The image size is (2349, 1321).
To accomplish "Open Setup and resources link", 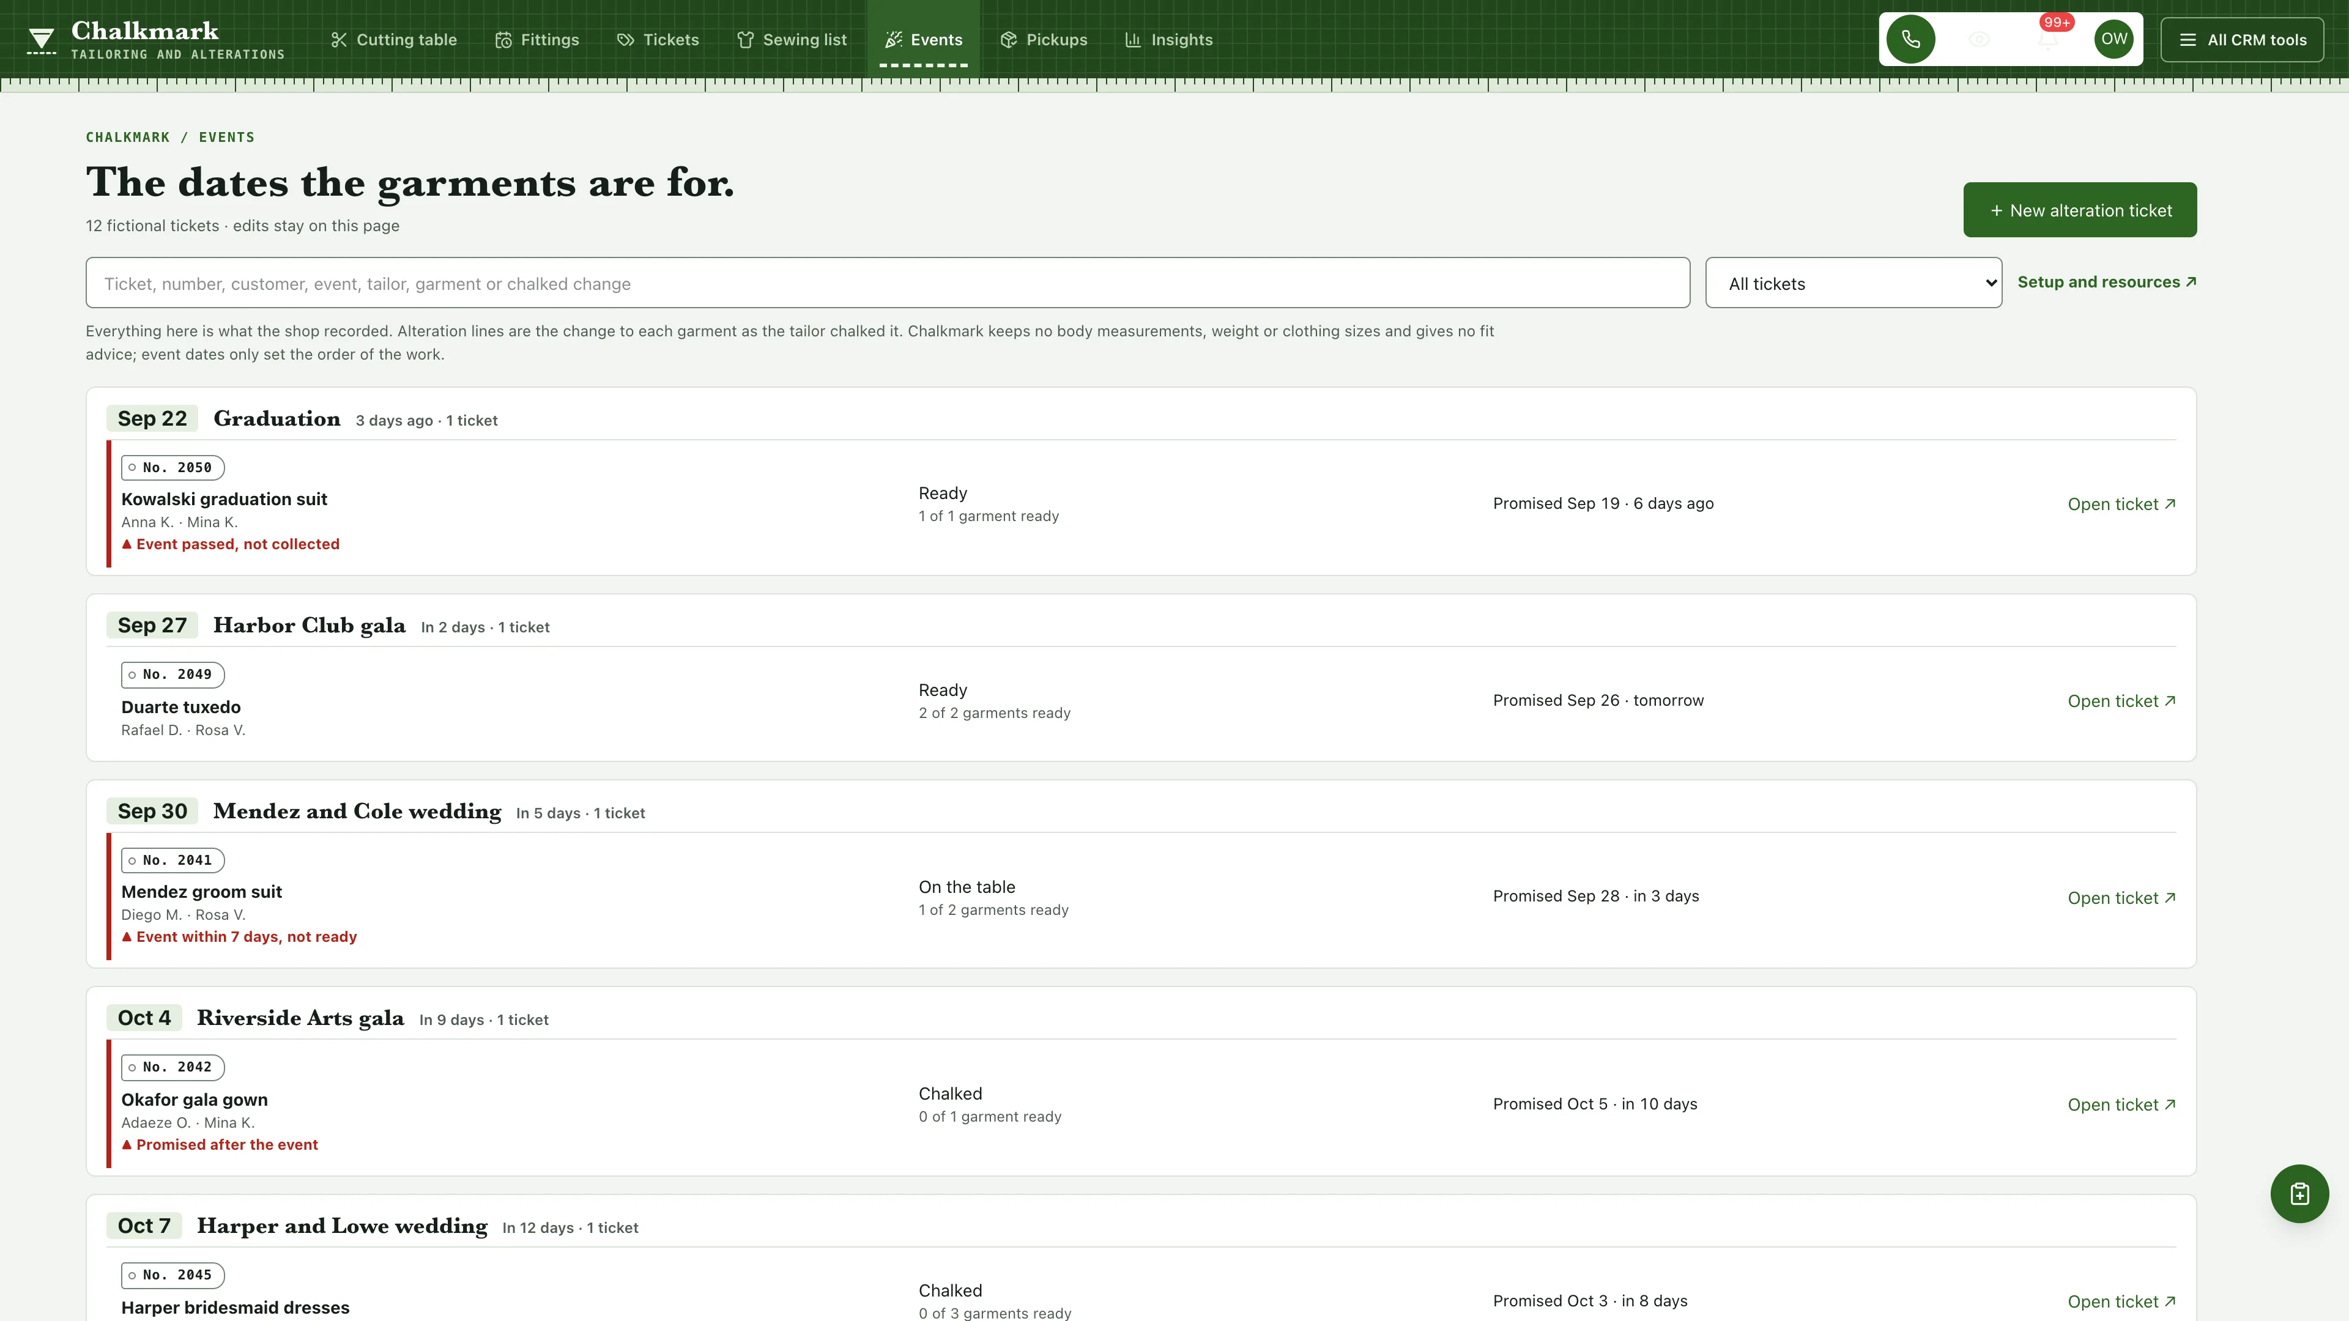I will pos(2106,283).
